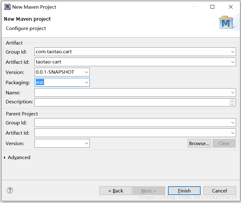
Task: Click Description field scroll down arrow
Action: pos(232,104)
